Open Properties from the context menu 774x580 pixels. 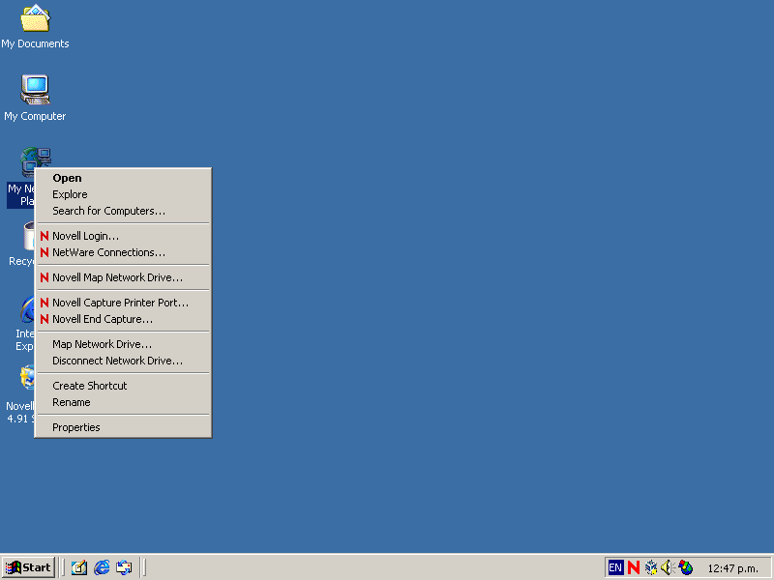click(124, 427)
